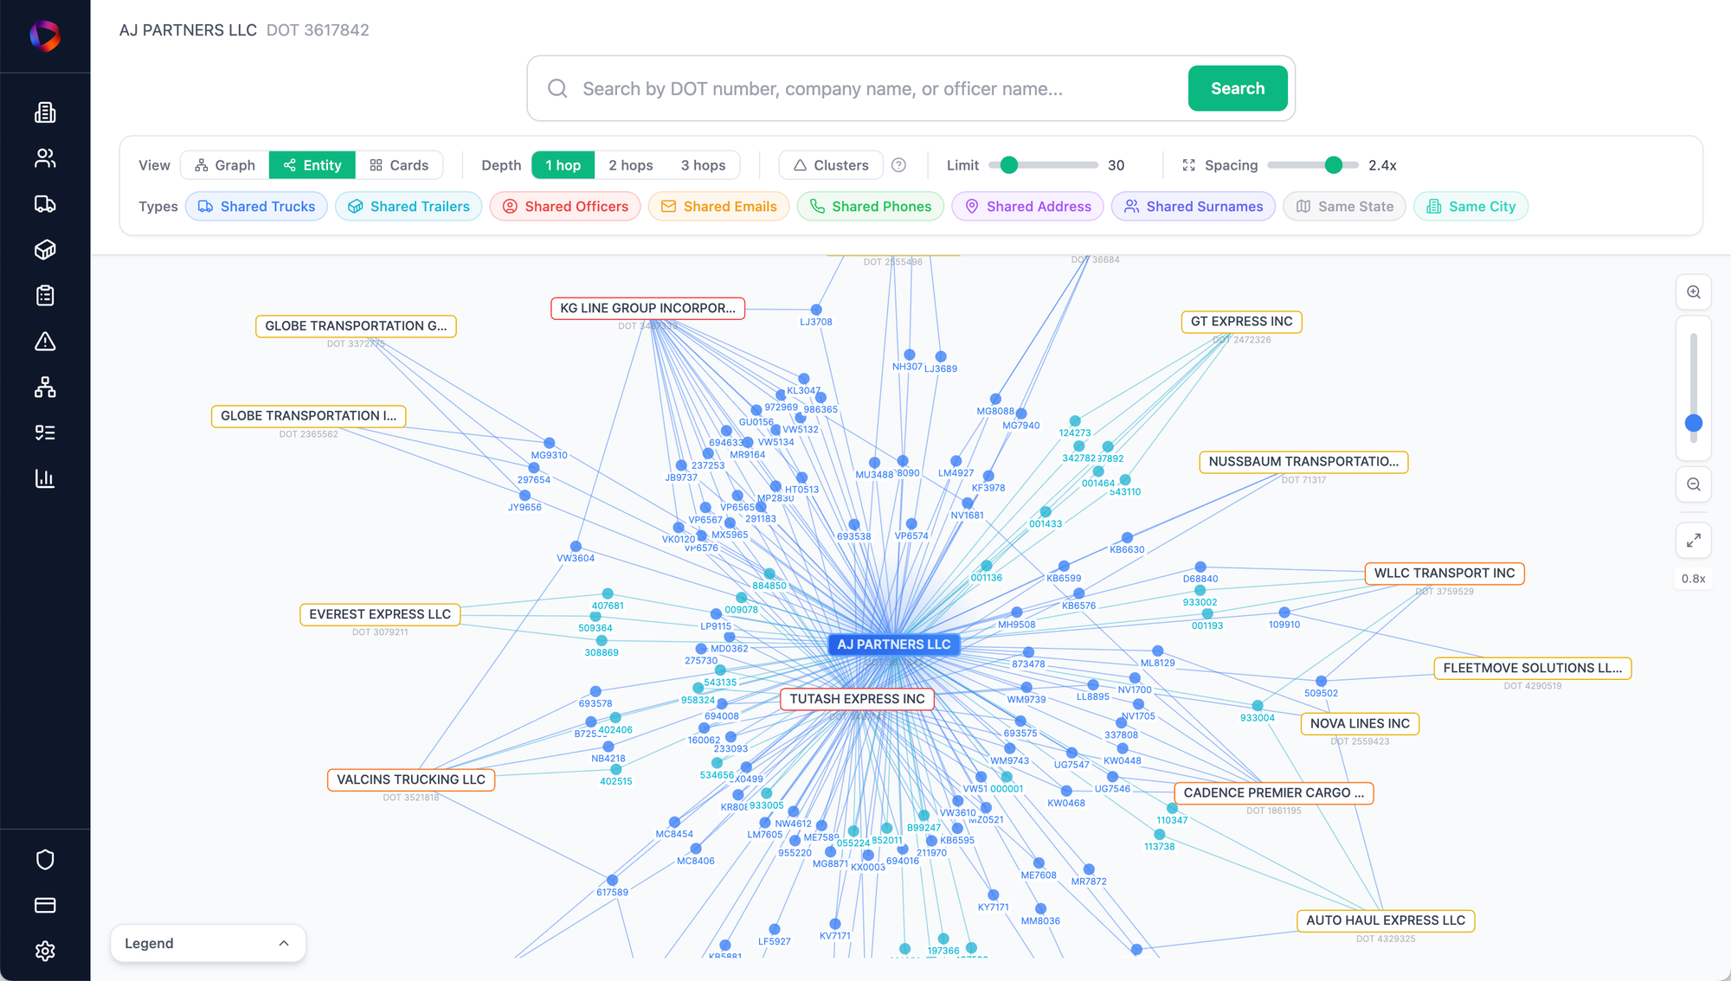Open the warning triangle alerts icon
The image size is (1731, 981).
(45, 342)
